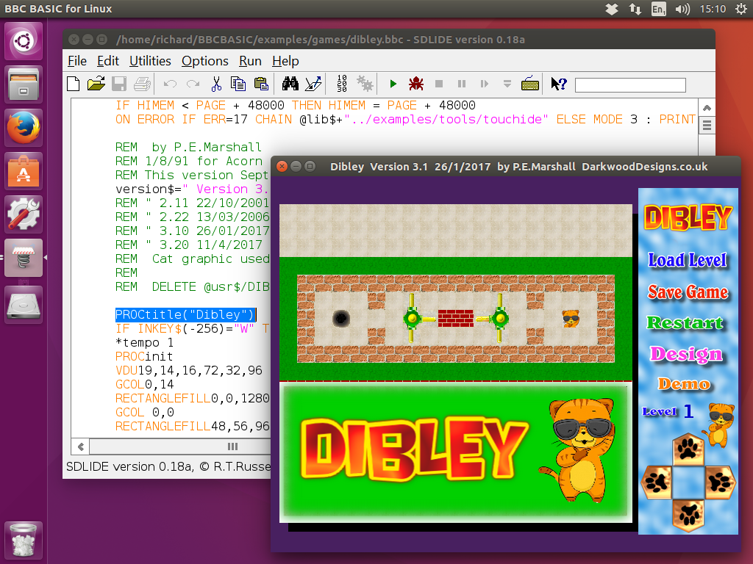Click the Renumber lines icon
753x564 pixels.
pyautogui.click(x=342, y=84)
